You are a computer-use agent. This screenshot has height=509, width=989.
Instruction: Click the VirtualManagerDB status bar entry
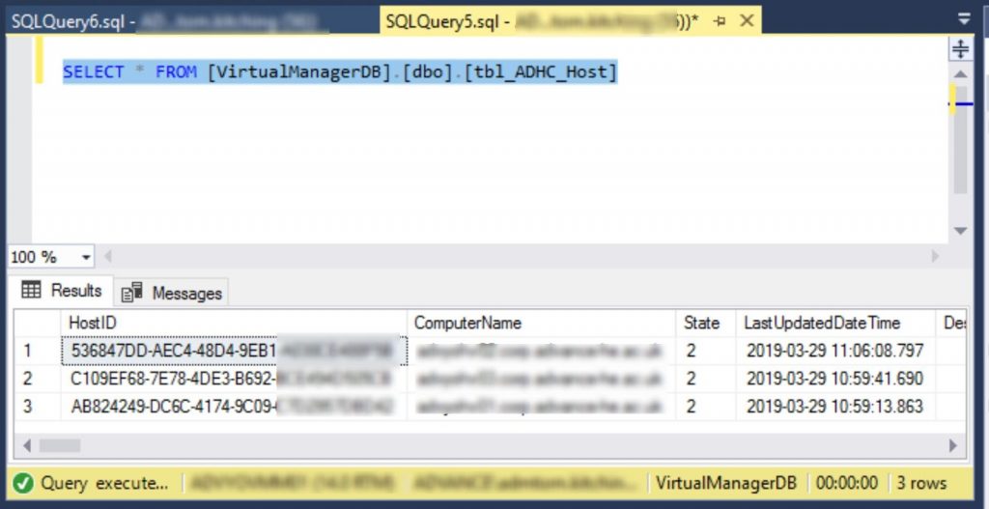[726, 484]
